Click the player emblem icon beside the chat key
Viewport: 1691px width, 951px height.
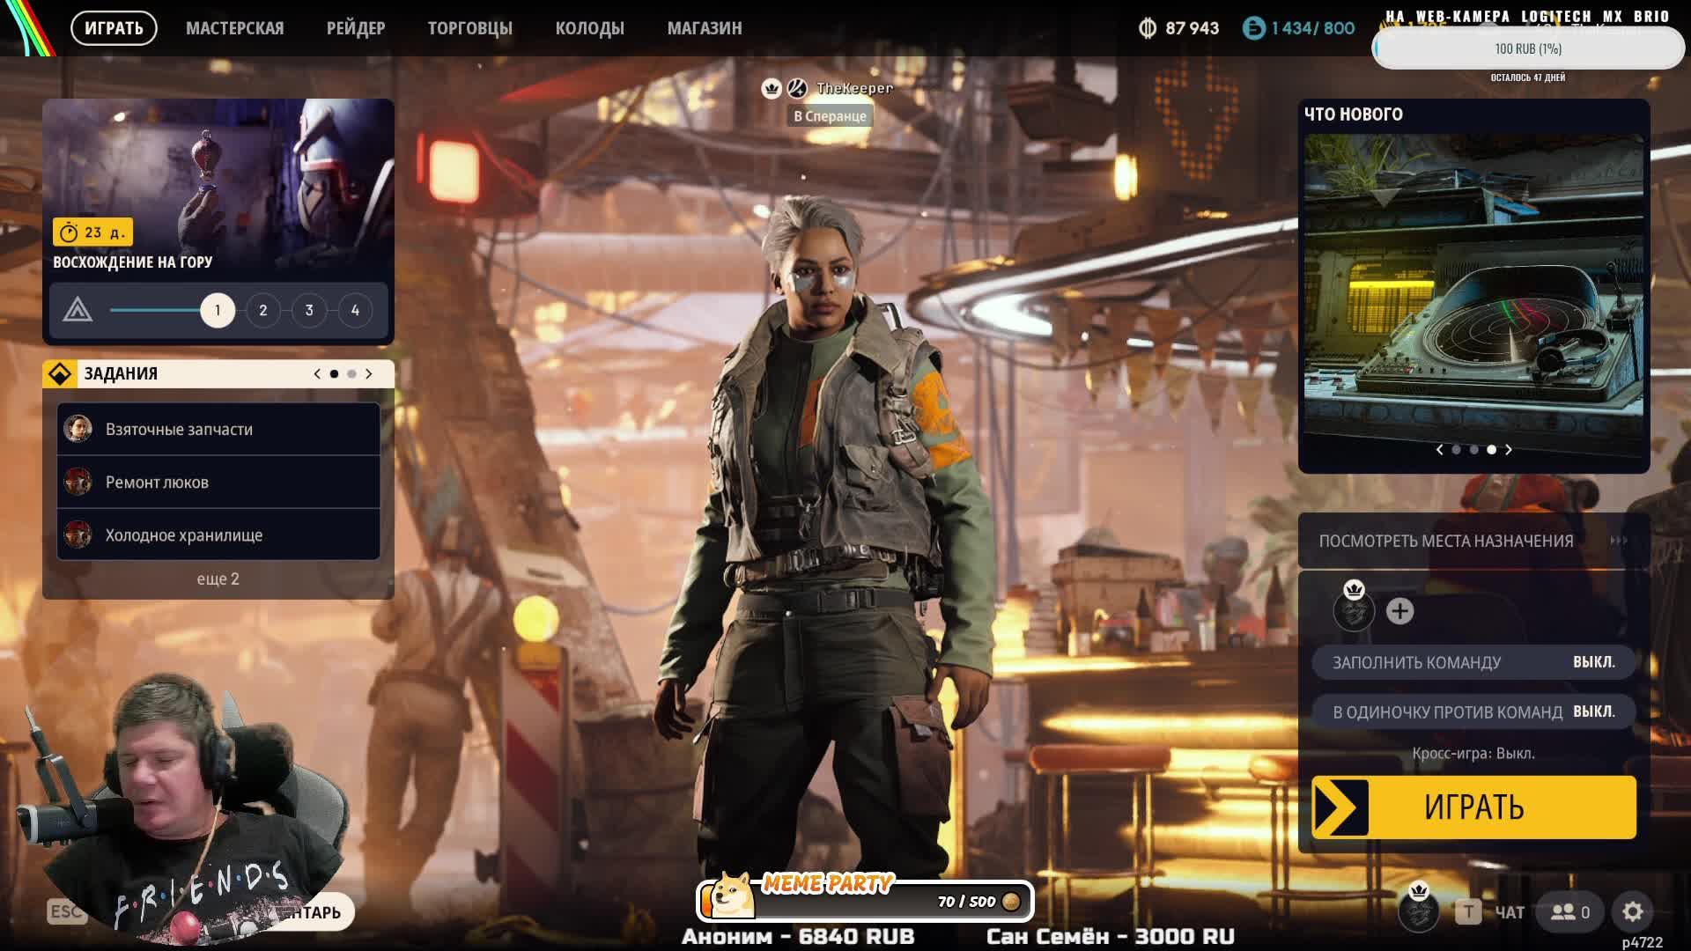[1418, 909]
